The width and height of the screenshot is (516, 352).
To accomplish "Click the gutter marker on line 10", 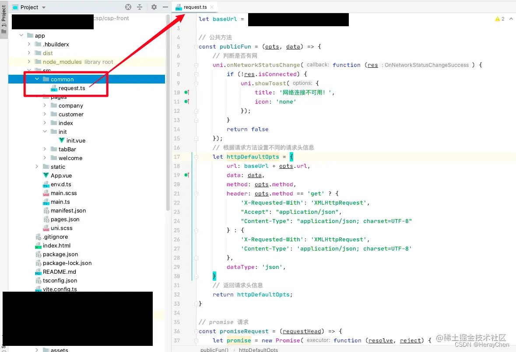I will [187, 92].
